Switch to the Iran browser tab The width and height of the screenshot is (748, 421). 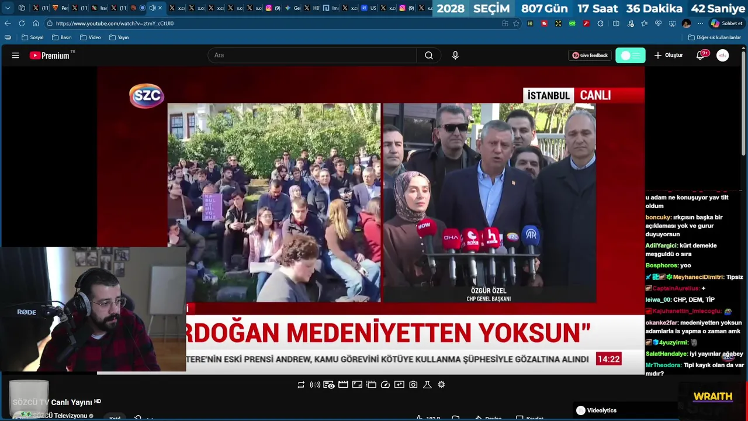click(x=99, y=8)
